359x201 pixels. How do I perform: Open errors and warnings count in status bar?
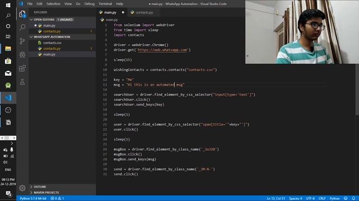coord(57,199)
